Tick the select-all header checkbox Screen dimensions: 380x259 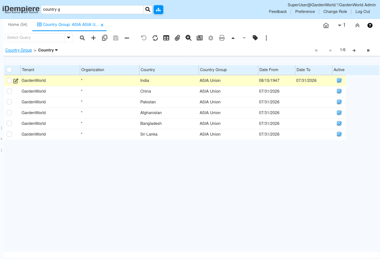pyautogui.click(x=9, y=70)
